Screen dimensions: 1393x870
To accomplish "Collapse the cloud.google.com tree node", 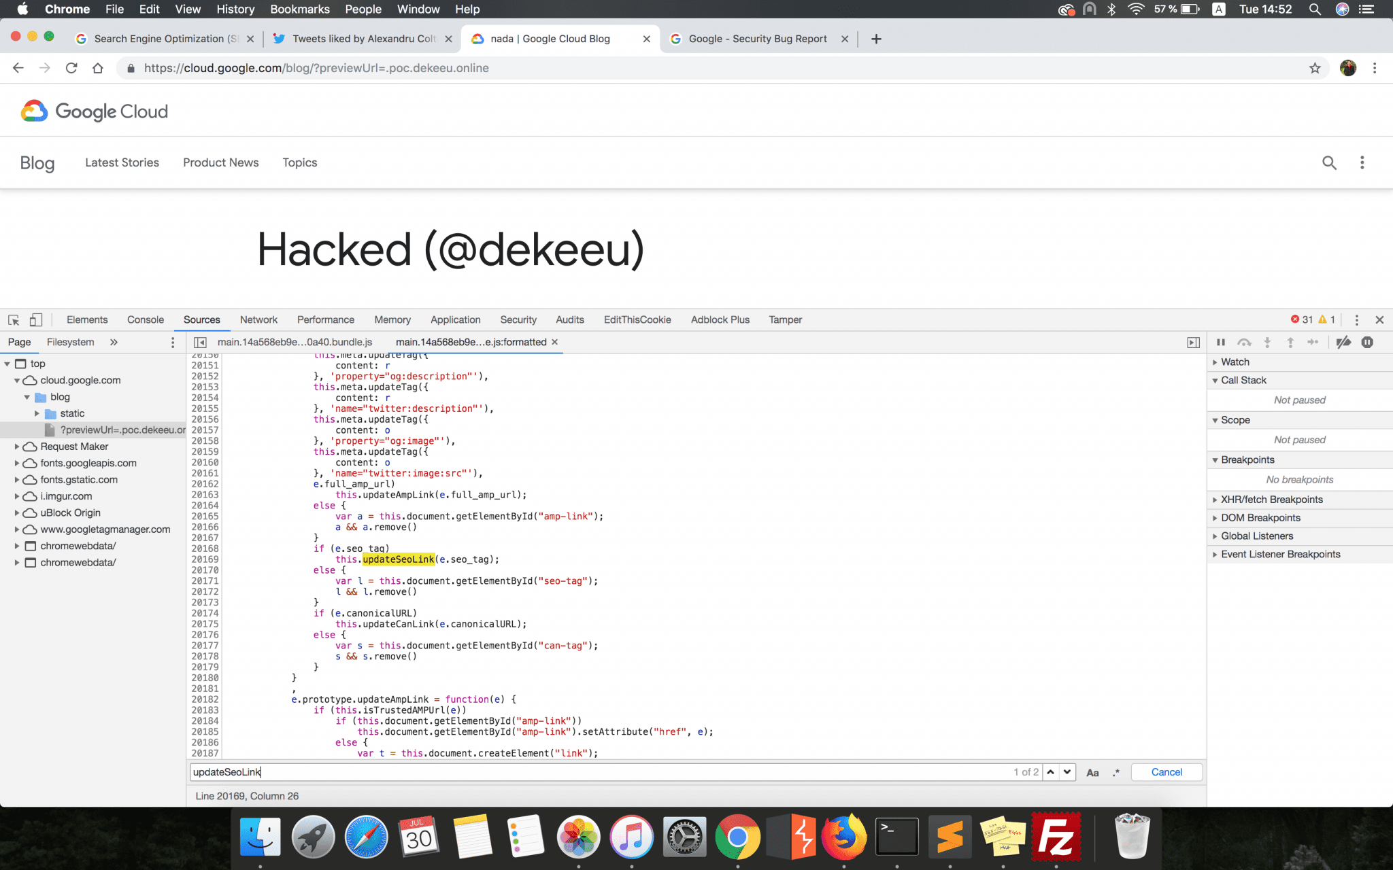I will coord(17,381).
